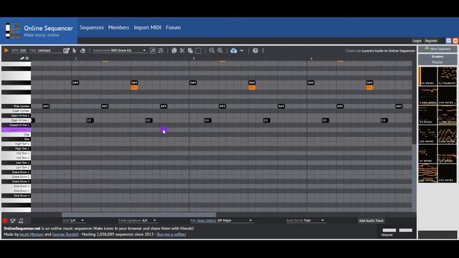Click the highlighted purple Closed Hi-Hat key

coord(16,130)
